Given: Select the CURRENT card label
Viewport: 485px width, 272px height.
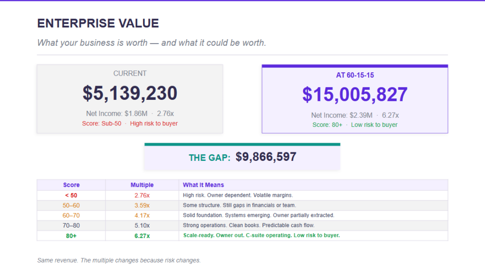Looking at the screenshot, I should (130, 73).
